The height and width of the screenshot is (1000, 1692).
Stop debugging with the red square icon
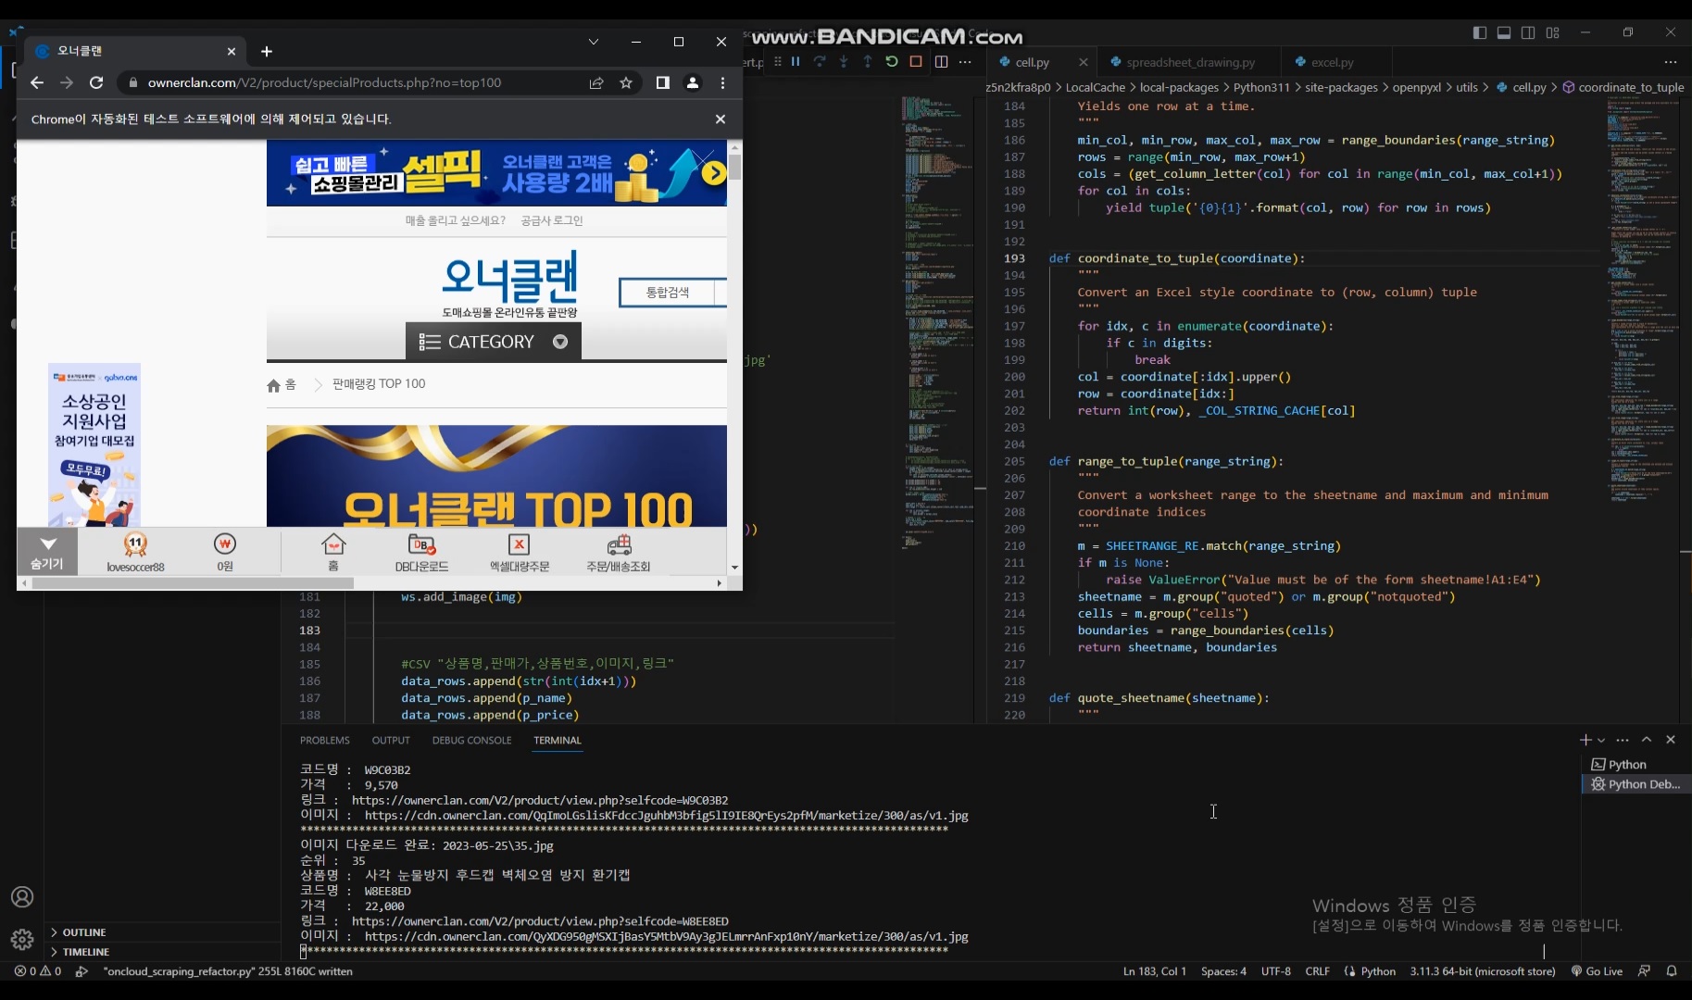915,62
